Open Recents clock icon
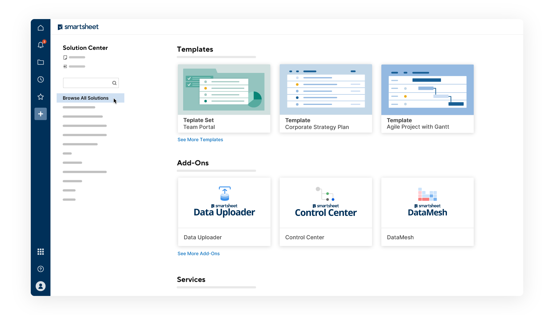The width and height of the screenshot is (554, 315). tap(41, 79)
